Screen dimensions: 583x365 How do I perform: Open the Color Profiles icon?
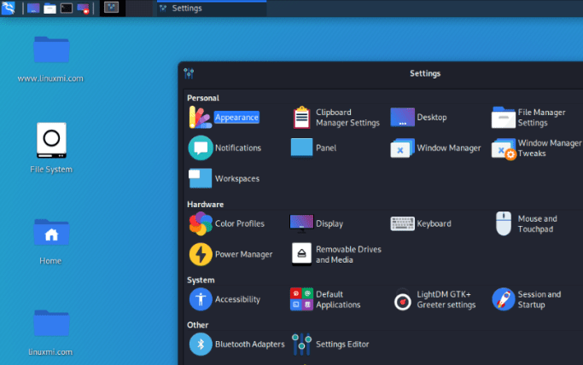(201, 223)
